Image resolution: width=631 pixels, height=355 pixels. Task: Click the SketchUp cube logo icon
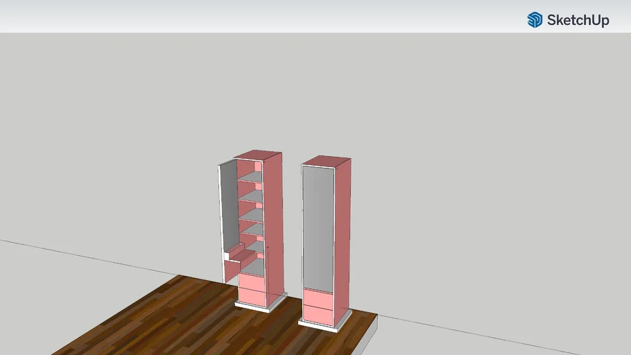tap(535, 20)
